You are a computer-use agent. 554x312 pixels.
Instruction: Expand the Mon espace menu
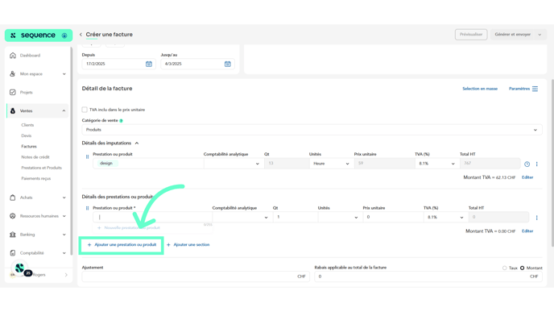(x=64, y=74)
